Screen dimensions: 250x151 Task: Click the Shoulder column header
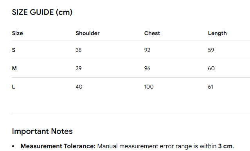coord(88,33)
